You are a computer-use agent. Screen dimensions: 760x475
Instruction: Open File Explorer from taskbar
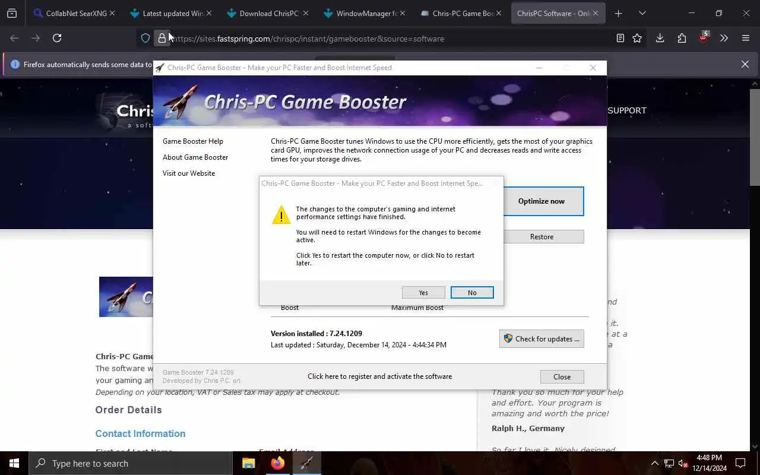[248, 463]
